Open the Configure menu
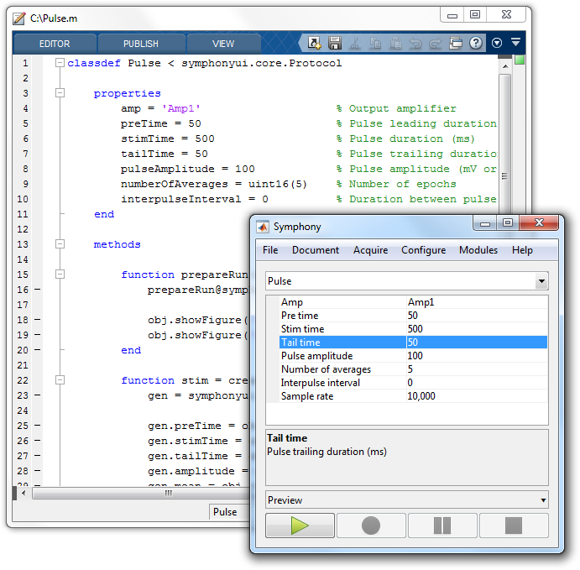Image resolution: width=580 pixels, height=570 pixels. pos(423,250)
